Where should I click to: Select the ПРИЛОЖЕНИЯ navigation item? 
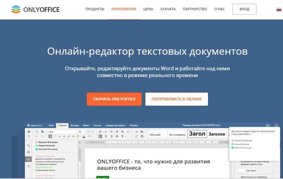pyautogui.click(x=124, y=9)
